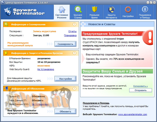
Task: Click Версия ST 'Обновлено' value
Action: 38,97
